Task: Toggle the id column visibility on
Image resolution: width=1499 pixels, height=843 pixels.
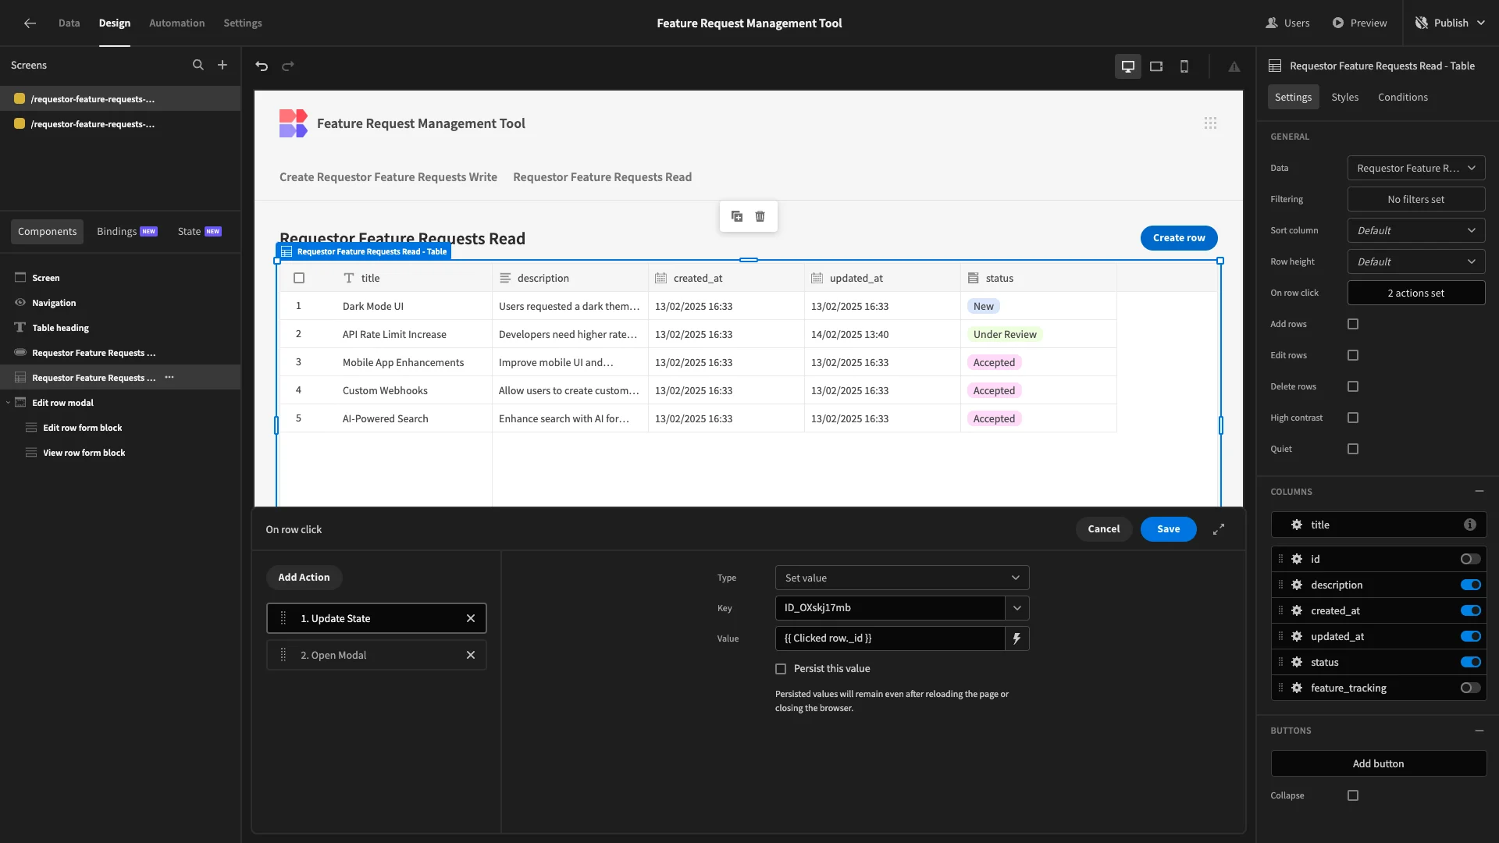Action: [1470, 559]
